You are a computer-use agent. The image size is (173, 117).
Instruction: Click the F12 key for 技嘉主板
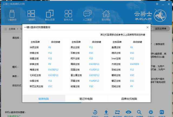pyautogui.click(x=50, y=53)
